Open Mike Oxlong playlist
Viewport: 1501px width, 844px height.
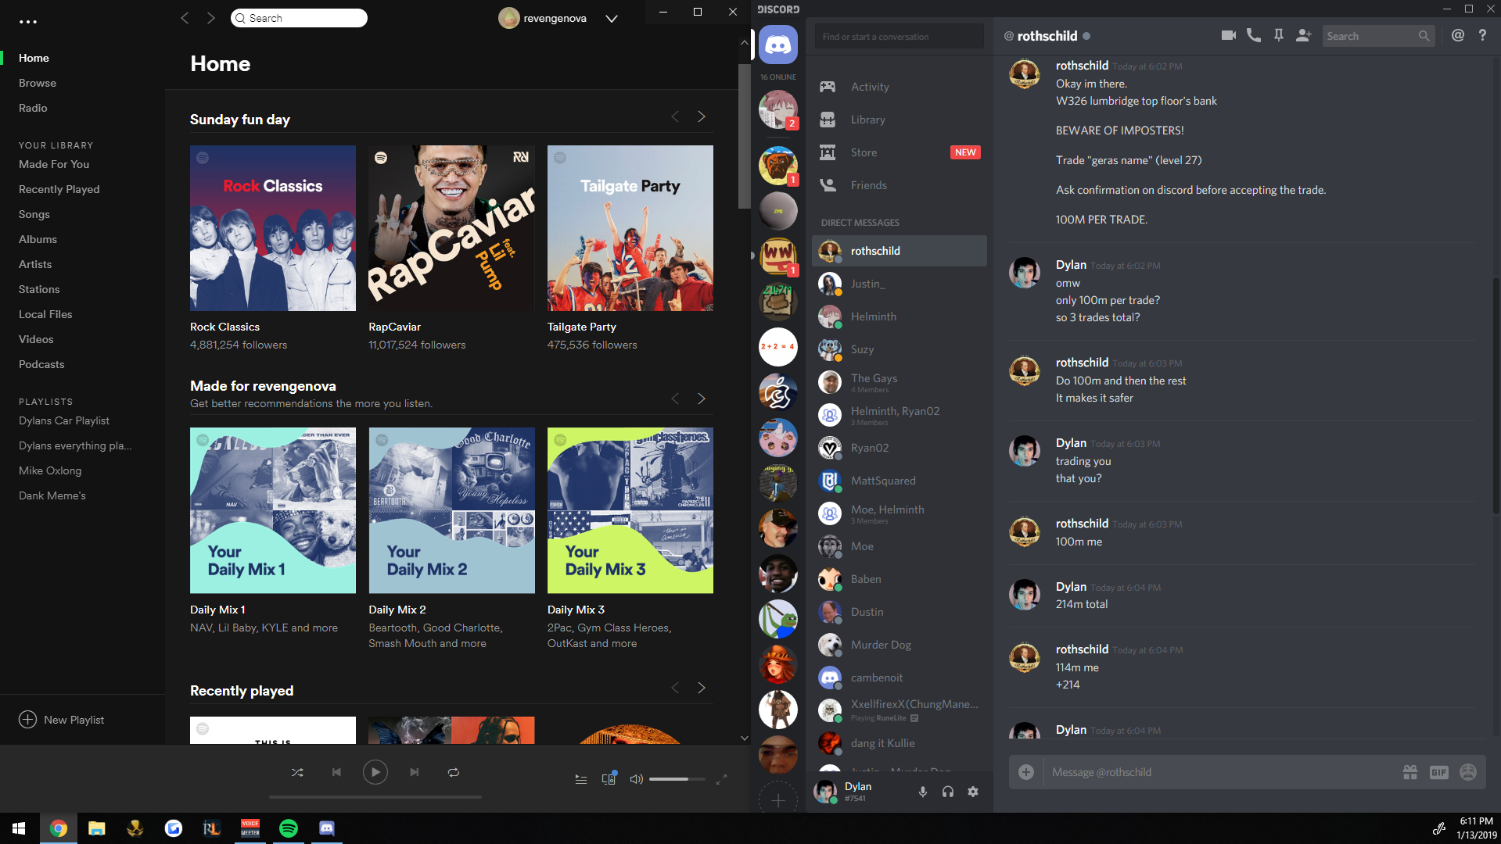[50, 470]
